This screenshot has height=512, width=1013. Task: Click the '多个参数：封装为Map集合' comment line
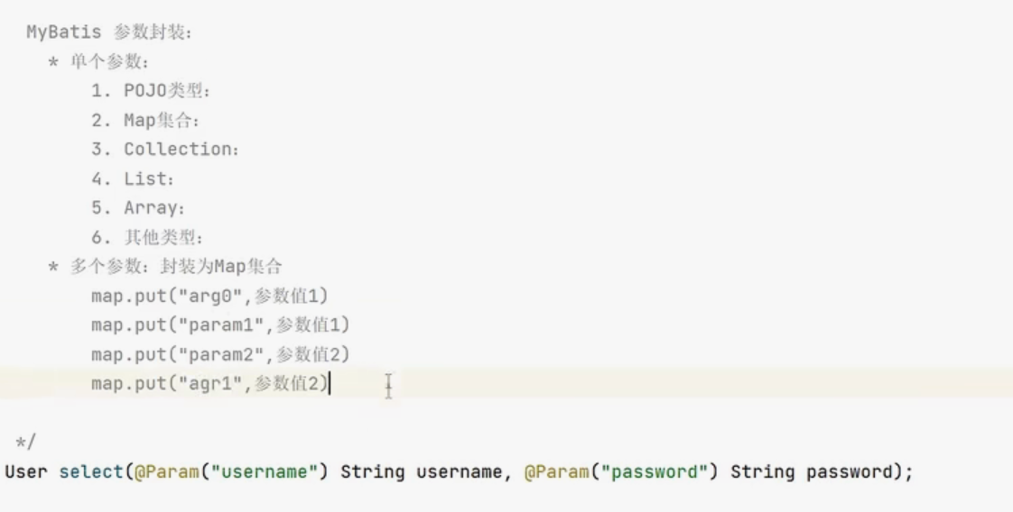(x=175, y=267)
